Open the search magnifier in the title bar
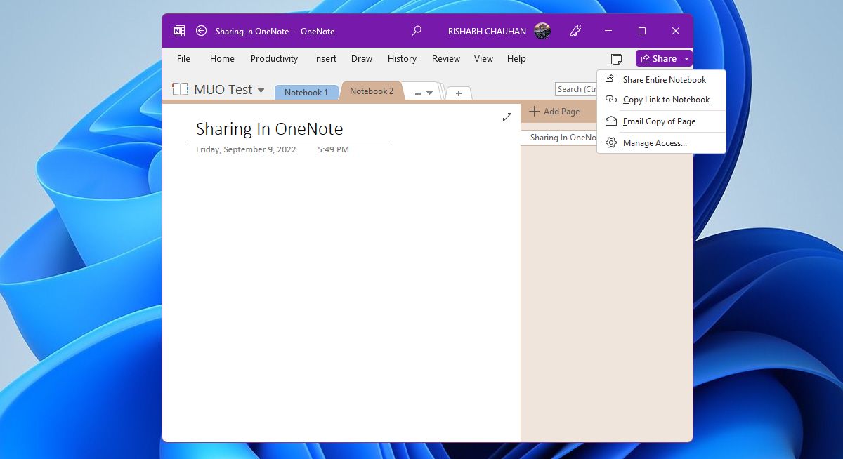Viewport: 843px width, 459px height. point(417,31)
